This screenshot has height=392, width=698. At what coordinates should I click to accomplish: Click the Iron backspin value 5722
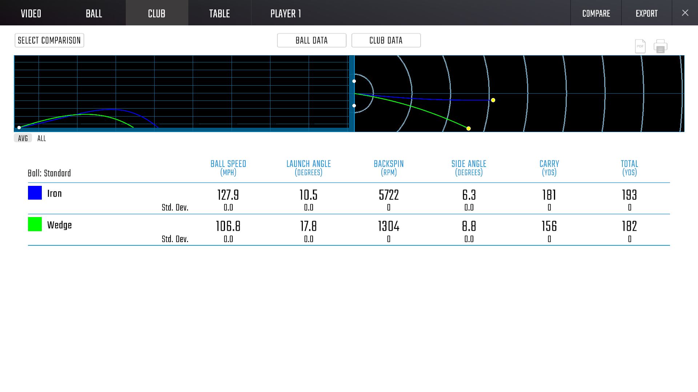coord(389,195)
